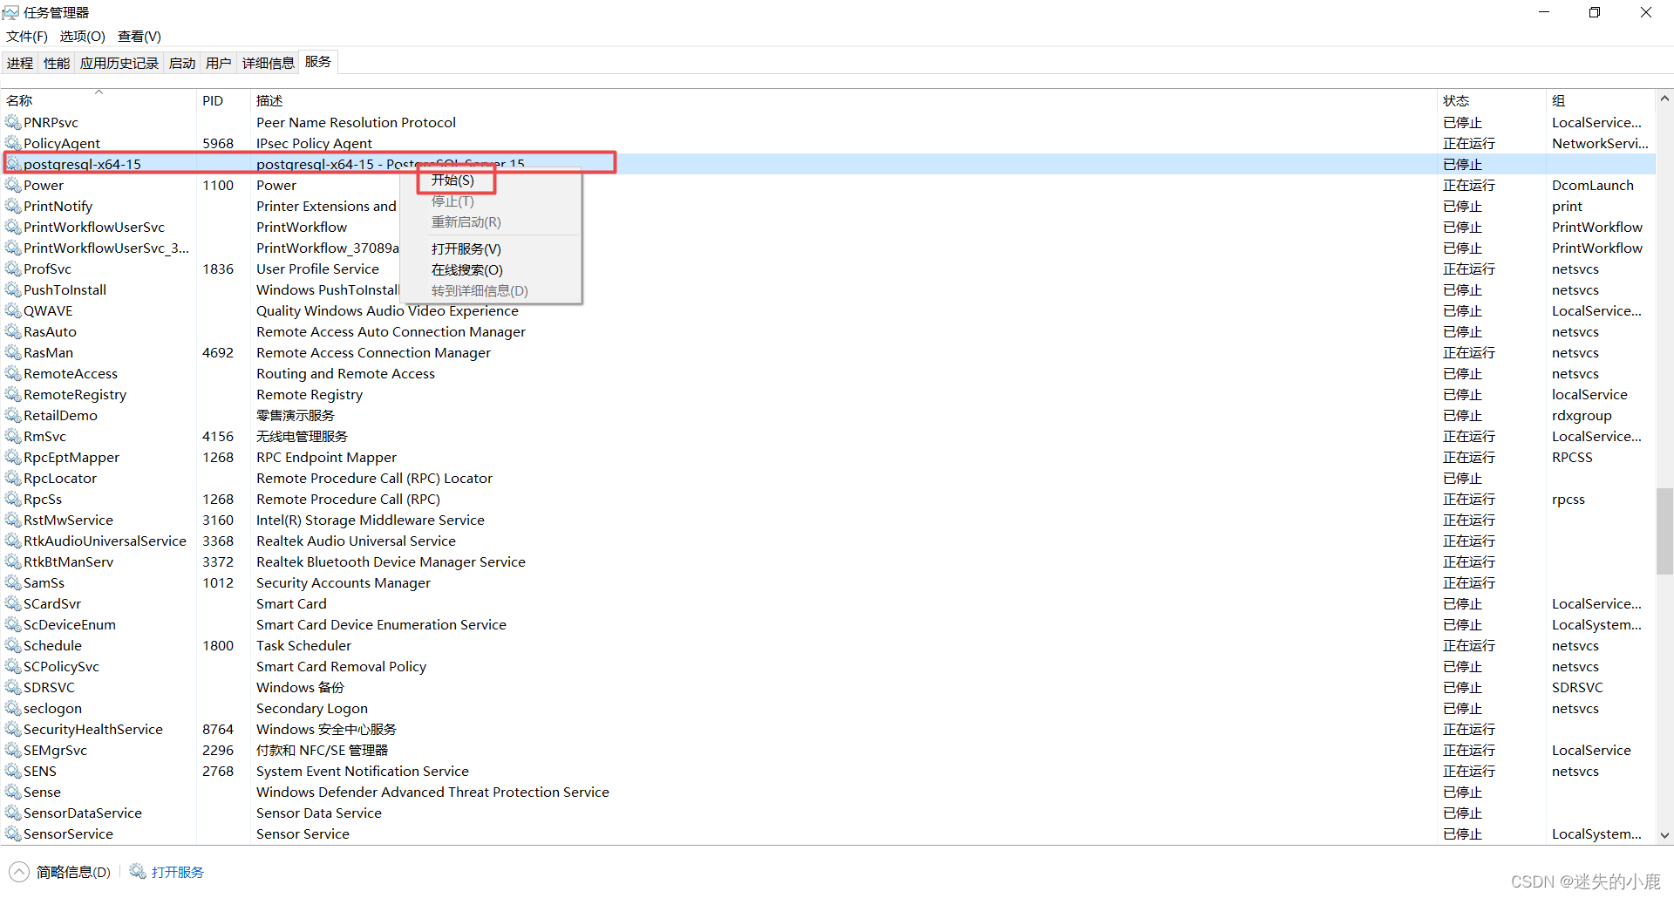Click the vertical scrollbar thumb
Viewport: 1674px width, 898px height.
1664,531
